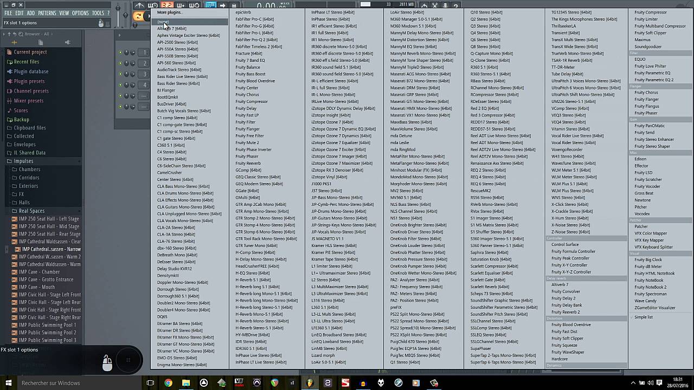Select IMP Public Swimming Pool 2
The height and width of the screenshot is (390, 694).
coord(47,333)
